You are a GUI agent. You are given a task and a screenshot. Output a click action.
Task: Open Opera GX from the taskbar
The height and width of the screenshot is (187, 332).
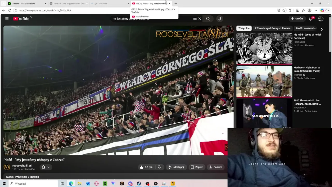click(96, 184)
